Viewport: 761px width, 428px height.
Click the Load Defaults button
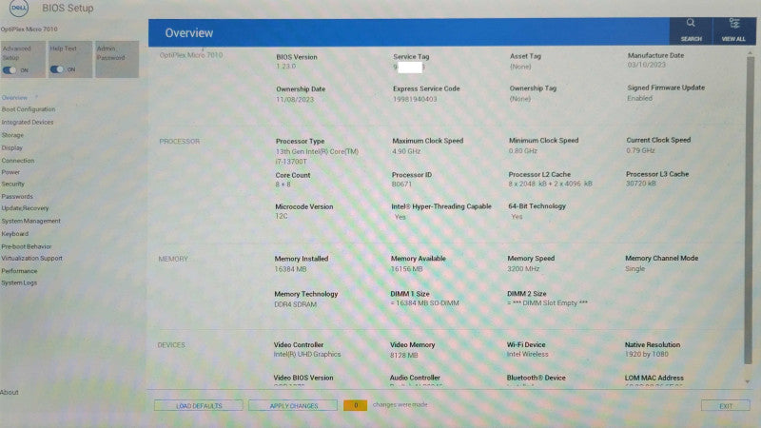point(199,406)
